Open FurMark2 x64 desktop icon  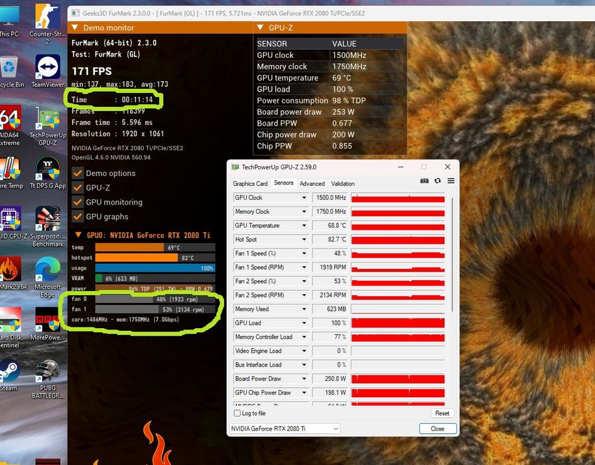(12, 274)
